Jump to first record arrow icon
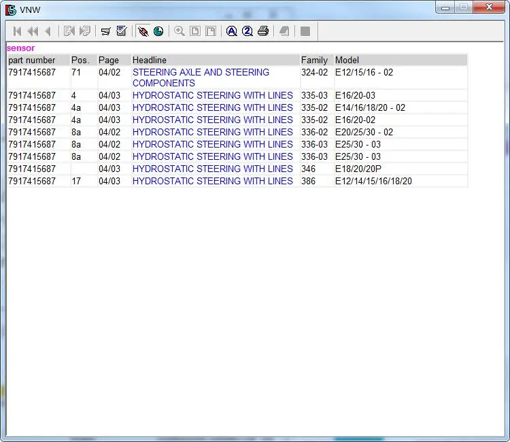This screenshot has height=442, width=510. pos(17,31)
